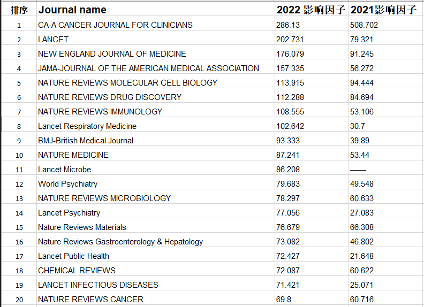424x307 pixels.
Task: Select the 25.071 value cell
Action: 386,283
